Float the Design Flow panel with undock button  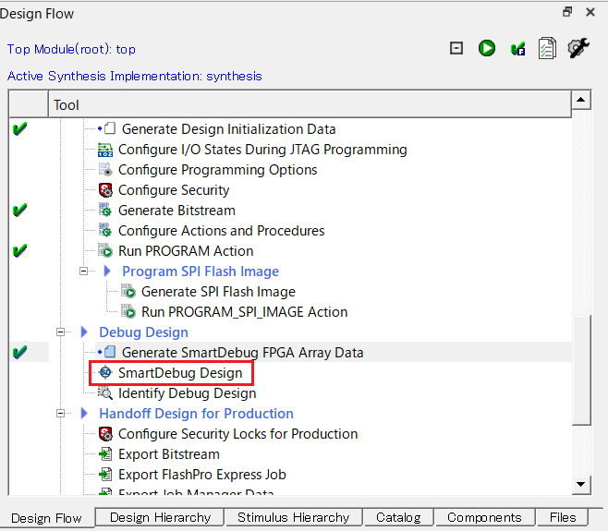click(x=566, y=12)
